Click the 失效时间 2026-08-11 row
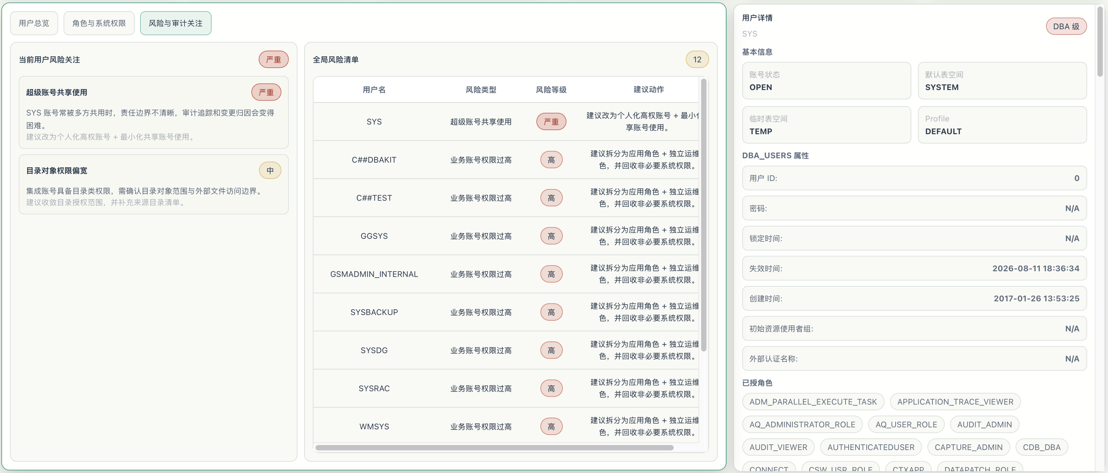Screen dimensions: 1108x473 [914, 269]
